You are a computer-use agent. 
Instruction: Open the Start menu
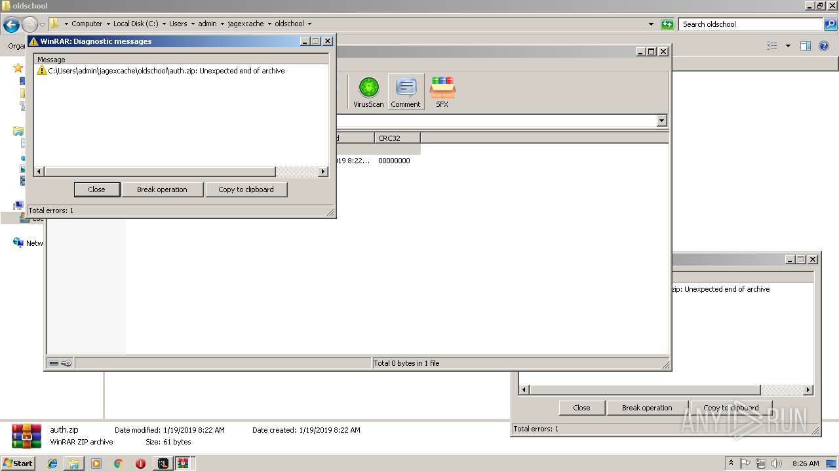point(18,463)
